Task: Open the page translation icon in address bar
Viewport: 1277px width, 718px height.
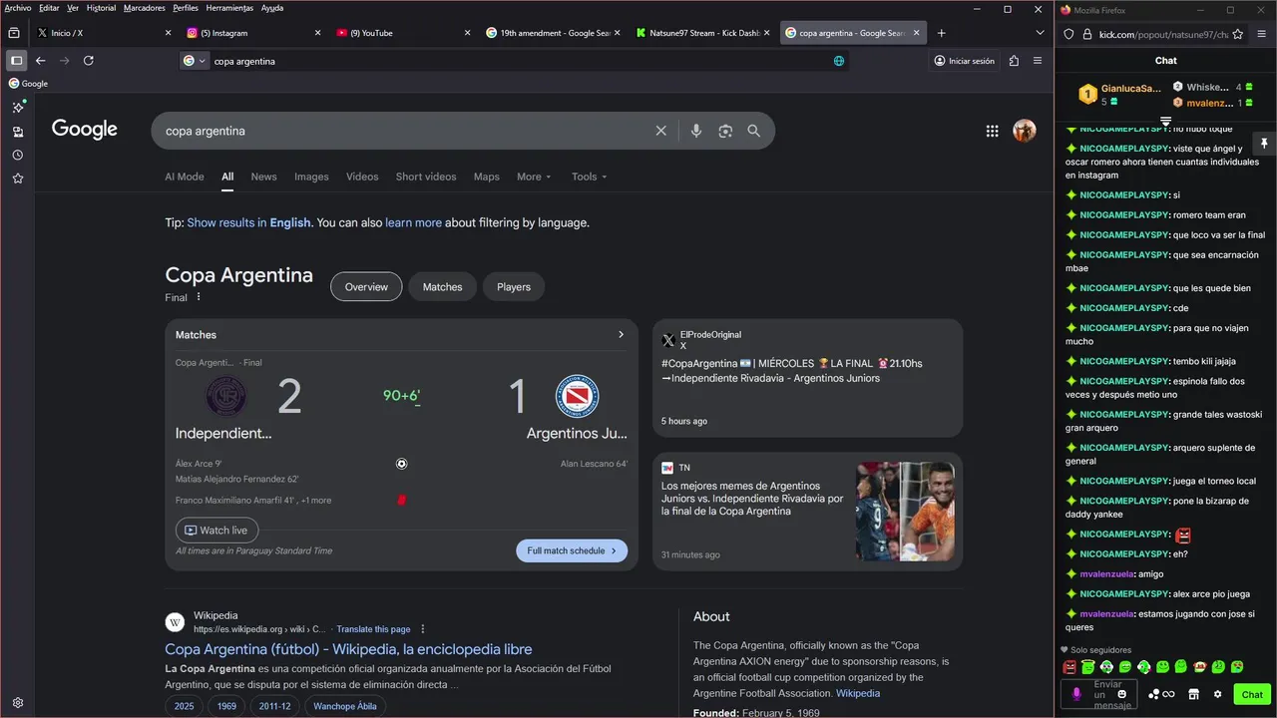Action: coord(839,61)
